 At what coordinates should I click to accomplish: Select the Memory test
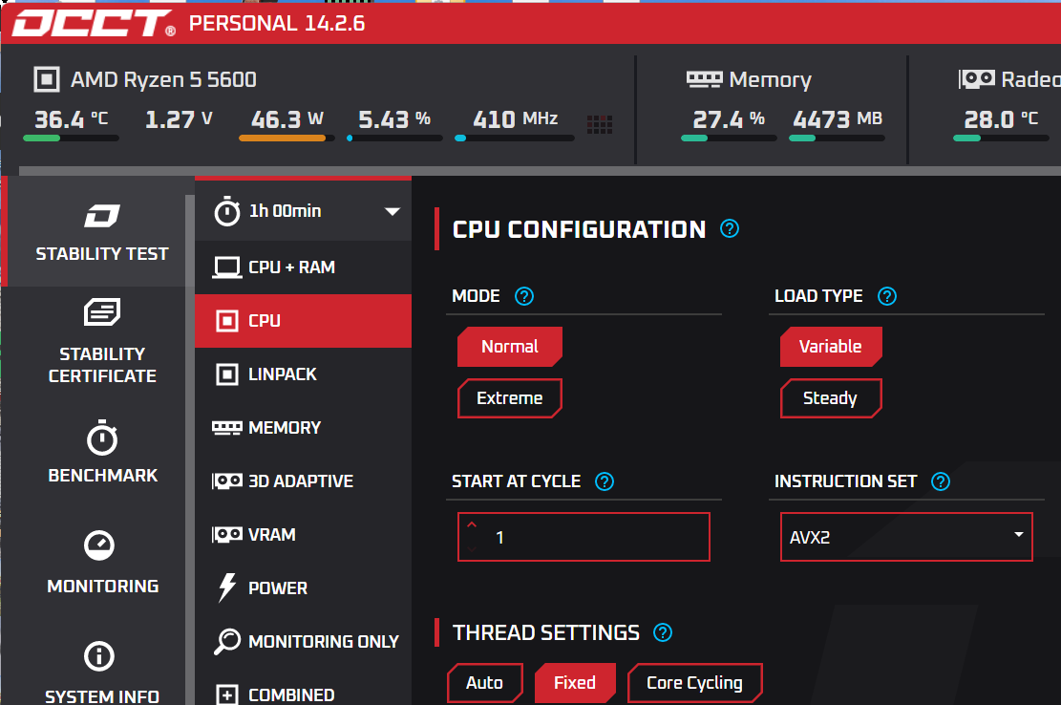[x=303, y=428]
